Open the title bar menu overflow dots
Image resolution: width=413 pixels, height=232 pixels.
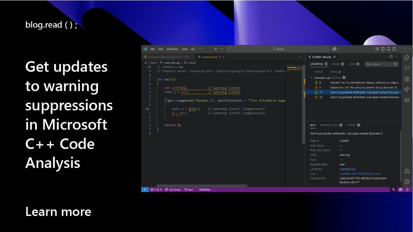point(201,49)
